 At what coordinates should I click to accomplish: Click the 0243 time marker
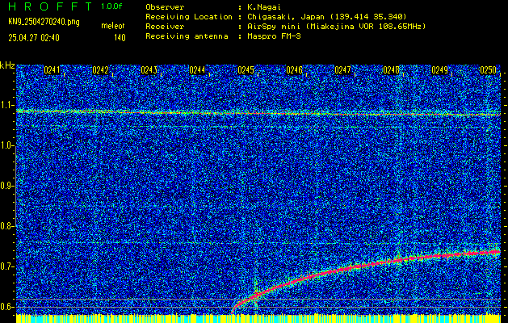[149, 70]
